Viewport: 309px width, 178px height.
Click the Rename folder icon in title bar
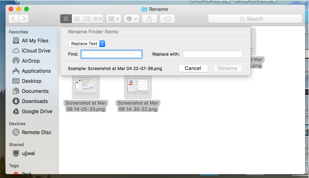click(144, 9)
